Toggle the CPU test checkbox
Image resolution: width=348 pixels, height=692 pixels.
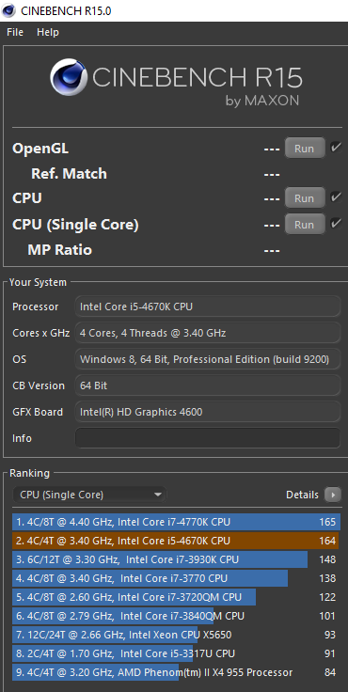coord(336,197)
